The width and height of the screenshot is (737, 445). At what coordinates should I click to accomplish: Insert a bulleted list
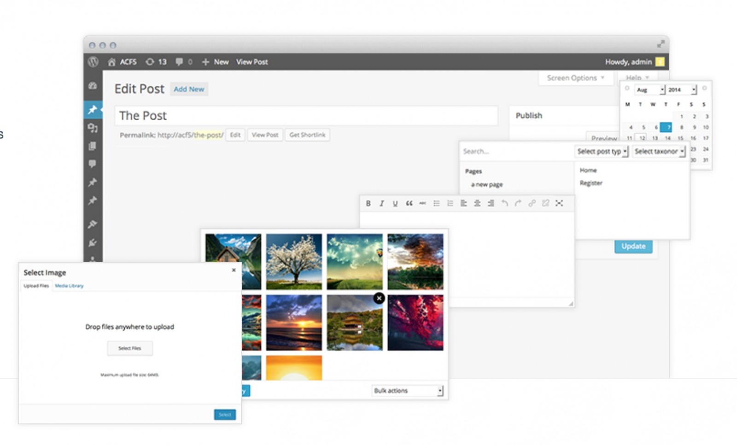coord(436,203)
